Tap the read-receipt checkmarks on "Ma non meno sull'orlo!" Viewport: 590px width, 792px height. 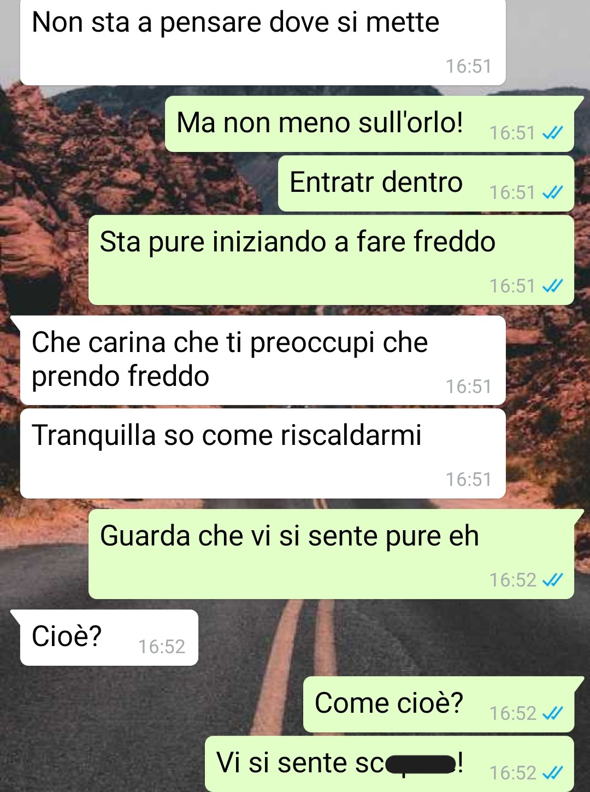tap(552, 133)
